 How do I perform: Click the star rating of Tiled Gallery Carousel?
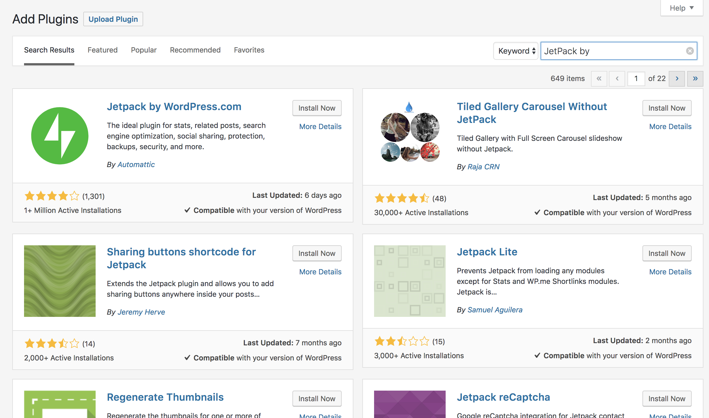pyautogui.click(x=402, y=198)
